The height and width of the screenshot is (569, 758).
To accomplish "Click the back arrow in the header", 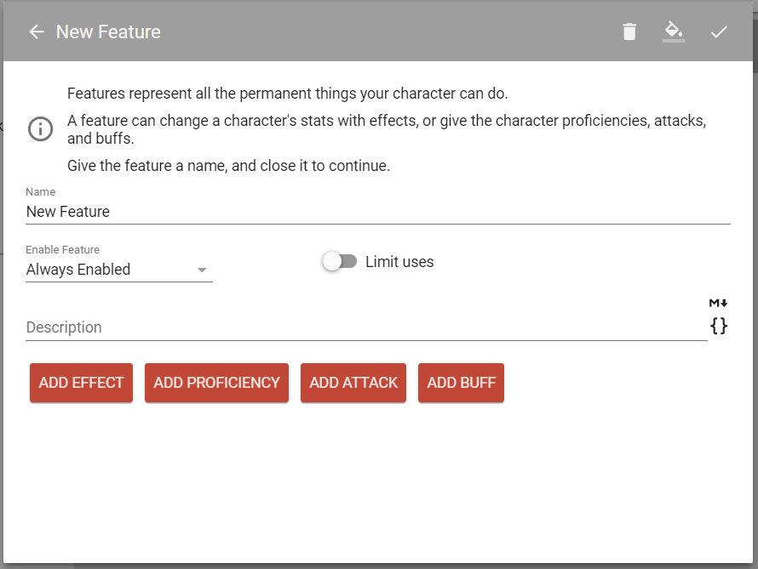I will point(37,32).
